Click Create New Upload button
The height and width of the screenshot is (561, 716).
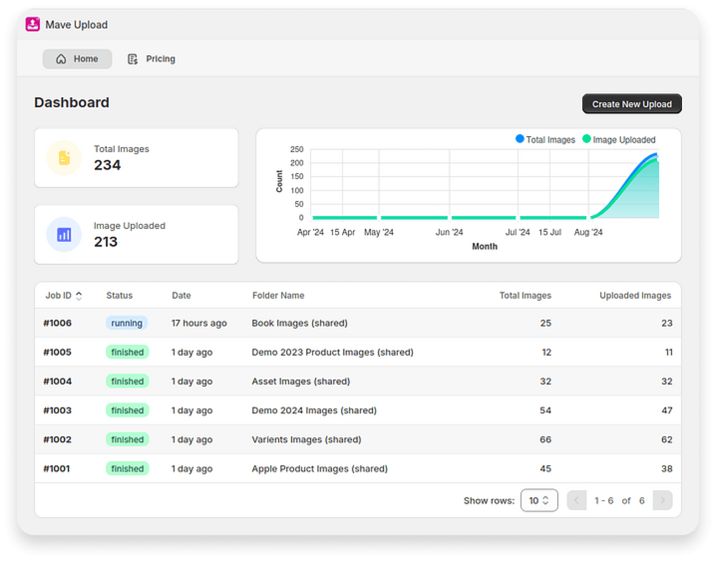pyautogui.click(x=631, y=104)
